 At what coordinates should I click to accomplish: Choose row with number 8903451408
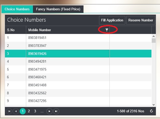37,85
